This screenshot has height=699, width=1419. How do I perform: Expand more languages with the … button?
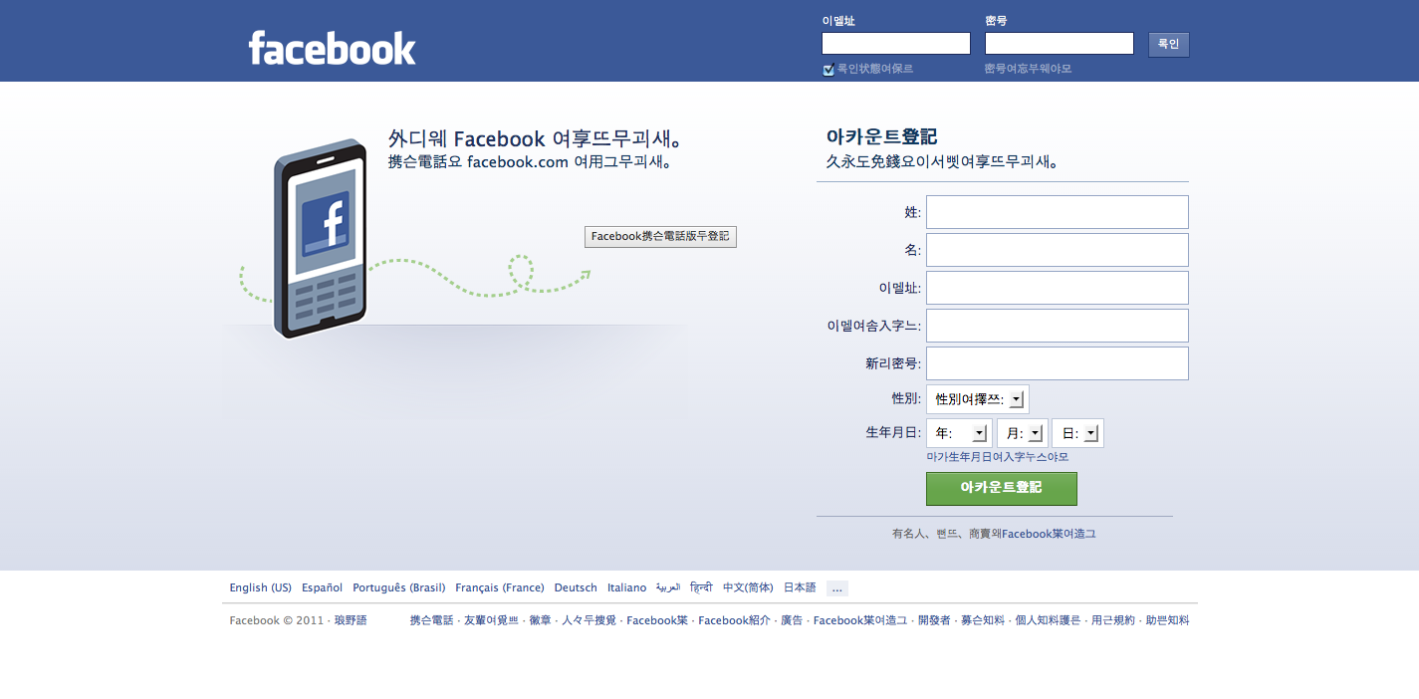837,588
